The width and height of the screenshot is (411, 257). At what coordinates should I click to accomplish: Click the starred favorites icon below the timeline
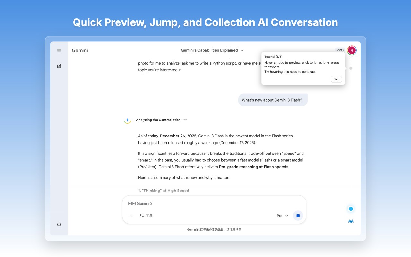(x=351, y=221)
